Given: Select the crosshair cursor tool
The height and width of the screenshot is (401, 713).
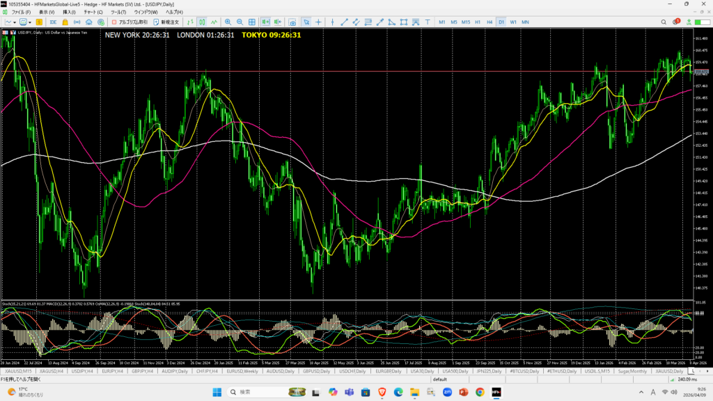Looking at the screenshot, I should point(318,22).
